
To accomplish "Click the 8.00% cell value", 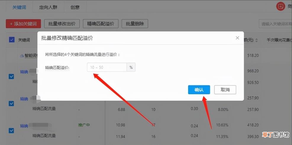I will point(223,110).
